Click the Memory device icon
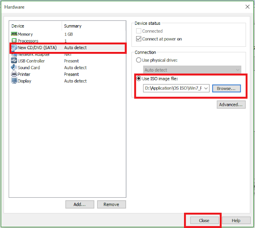Viewport: 255px width, 228px height. (14, 34)
